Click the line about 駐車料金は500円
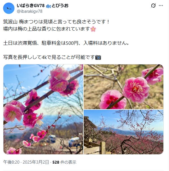The height and width of the screenshot is (171, 169). (x=66, y=43)
